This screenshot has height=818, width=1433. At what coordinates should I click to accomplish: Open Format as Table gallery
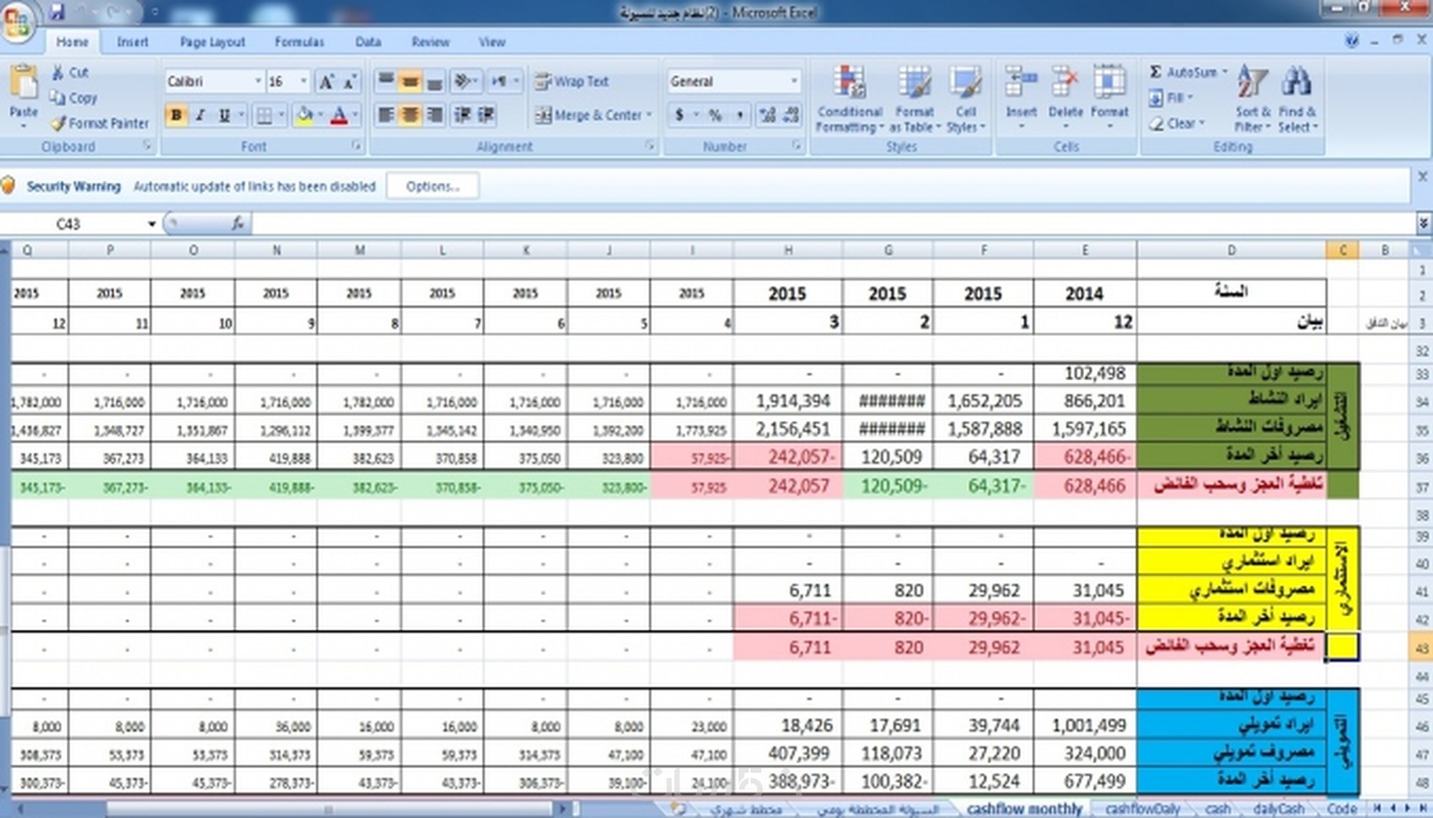pos(915,99)
